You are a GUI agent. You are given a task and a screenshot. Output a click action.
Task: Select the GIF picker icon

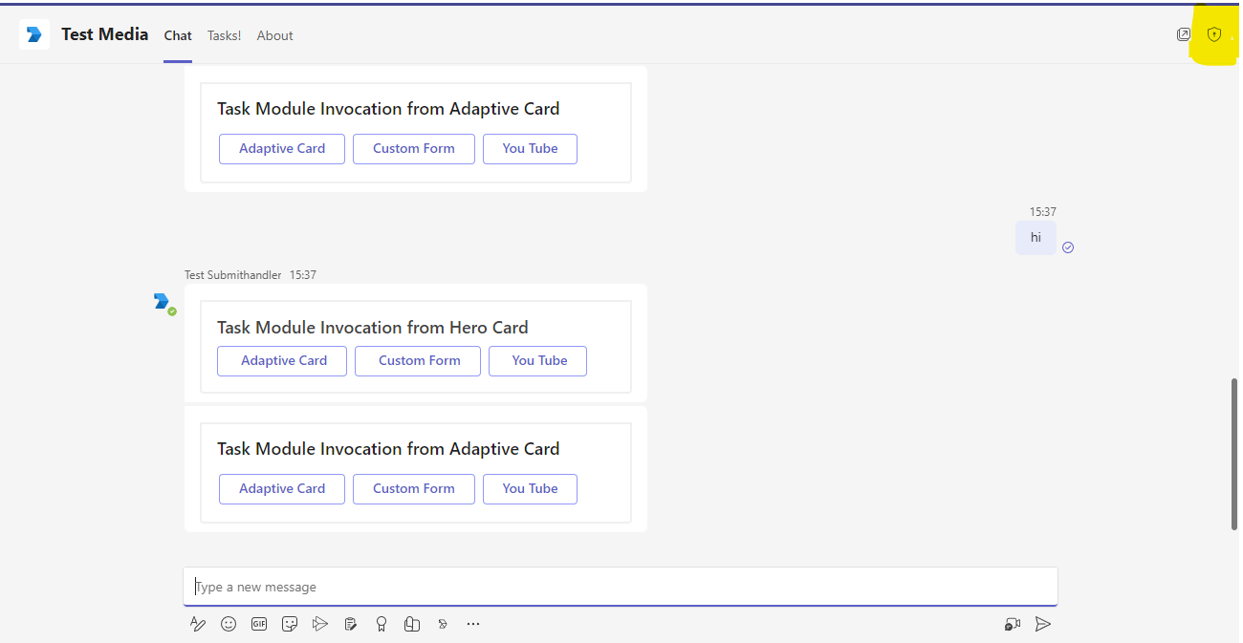(x=259, y=624)
